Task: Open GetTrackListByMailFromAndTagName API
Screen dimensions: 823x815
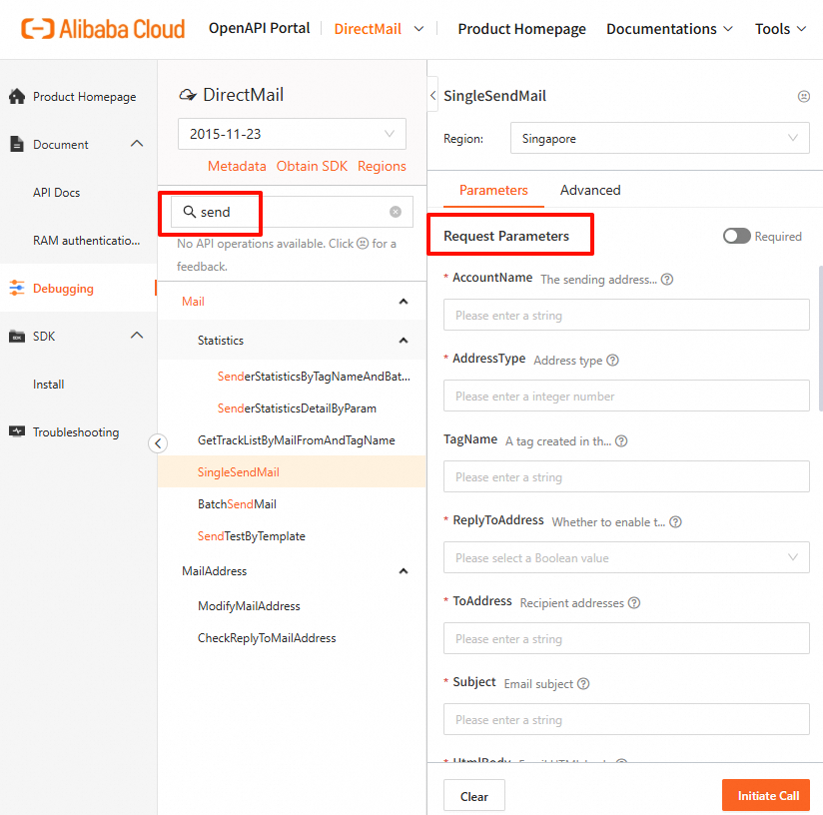Action: point(296,440)
